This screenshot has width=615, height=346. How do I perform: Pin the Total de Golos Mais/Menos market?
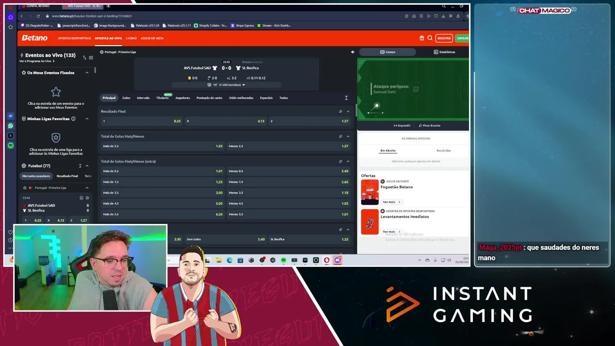click(341, 136)
